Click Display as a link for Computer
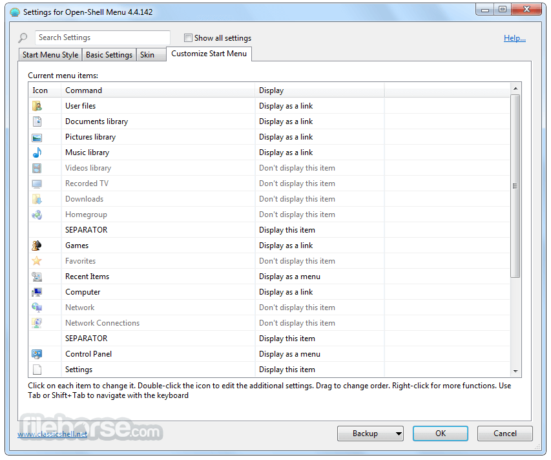Viewport: 551px width, 460px height. click(286, 292)
